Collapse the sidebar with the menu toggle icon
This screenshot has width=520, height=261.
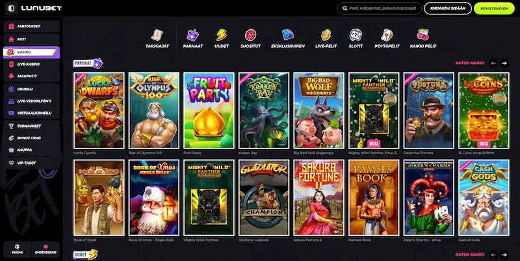[x=11, y=8]
